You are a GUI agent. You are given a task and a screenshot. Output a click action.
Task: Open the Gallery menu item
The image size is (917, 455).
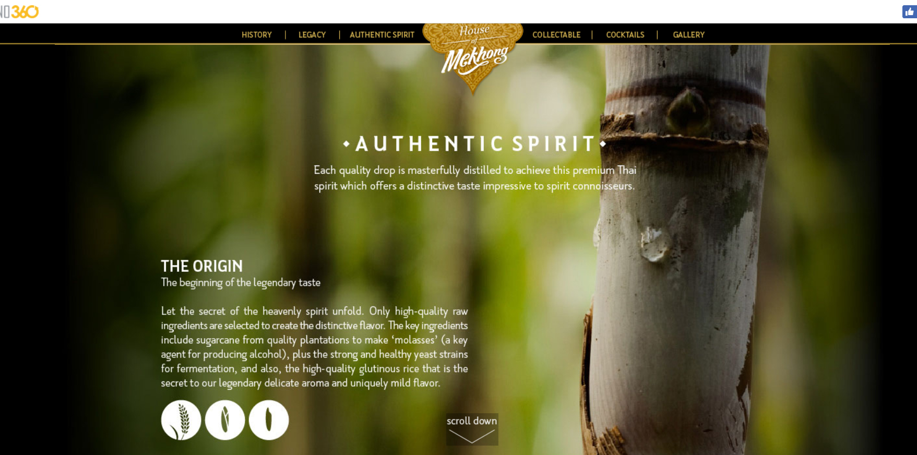(689, 35)
